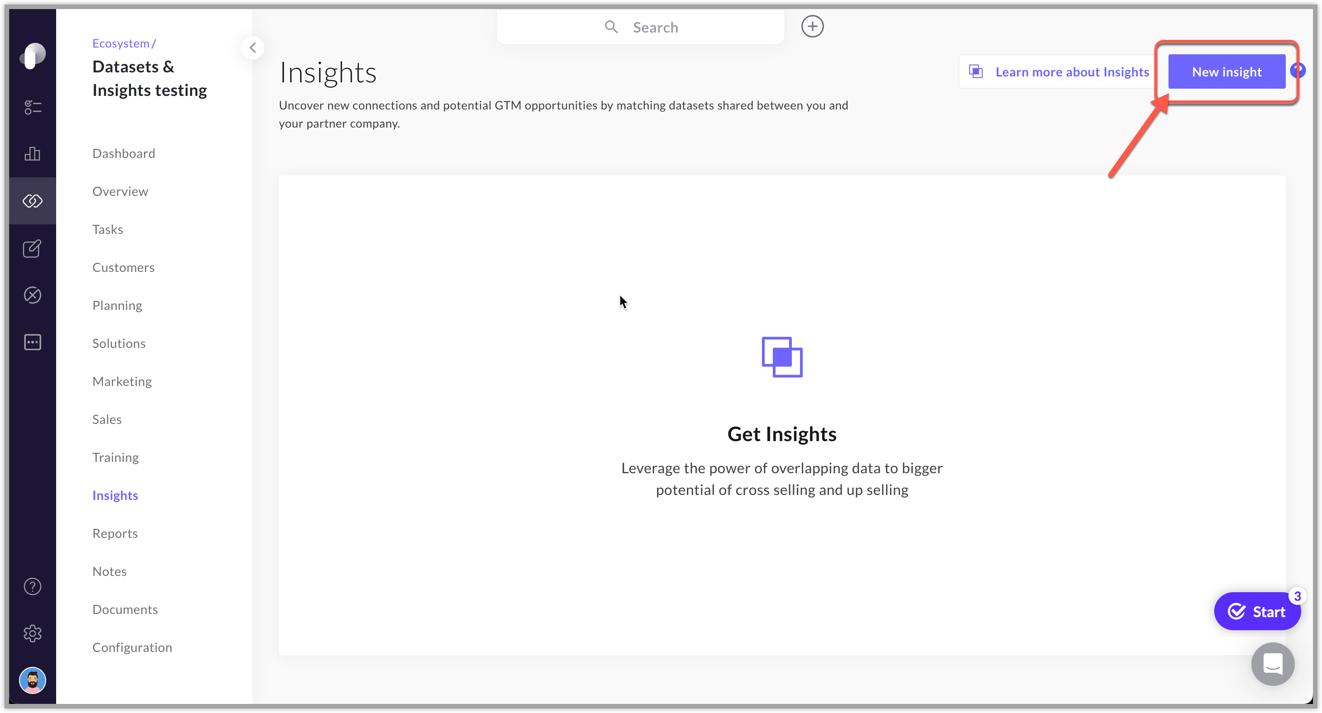
Task: Click the plus circle icon beside search
Action: pos(812,27)
